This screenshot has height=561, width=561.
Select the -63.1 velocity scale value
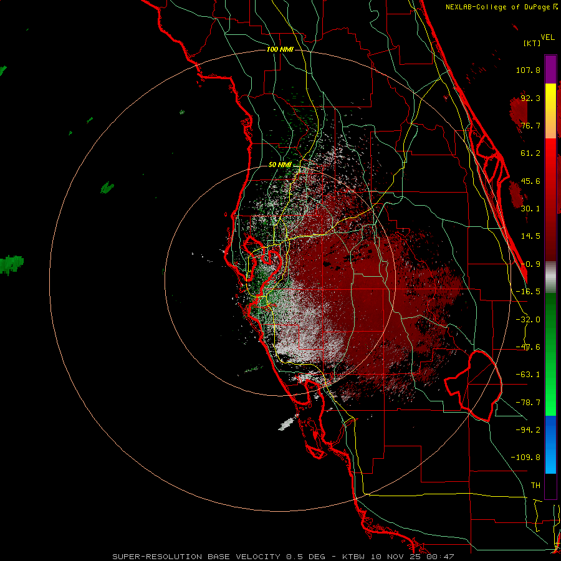coord(528,375)
